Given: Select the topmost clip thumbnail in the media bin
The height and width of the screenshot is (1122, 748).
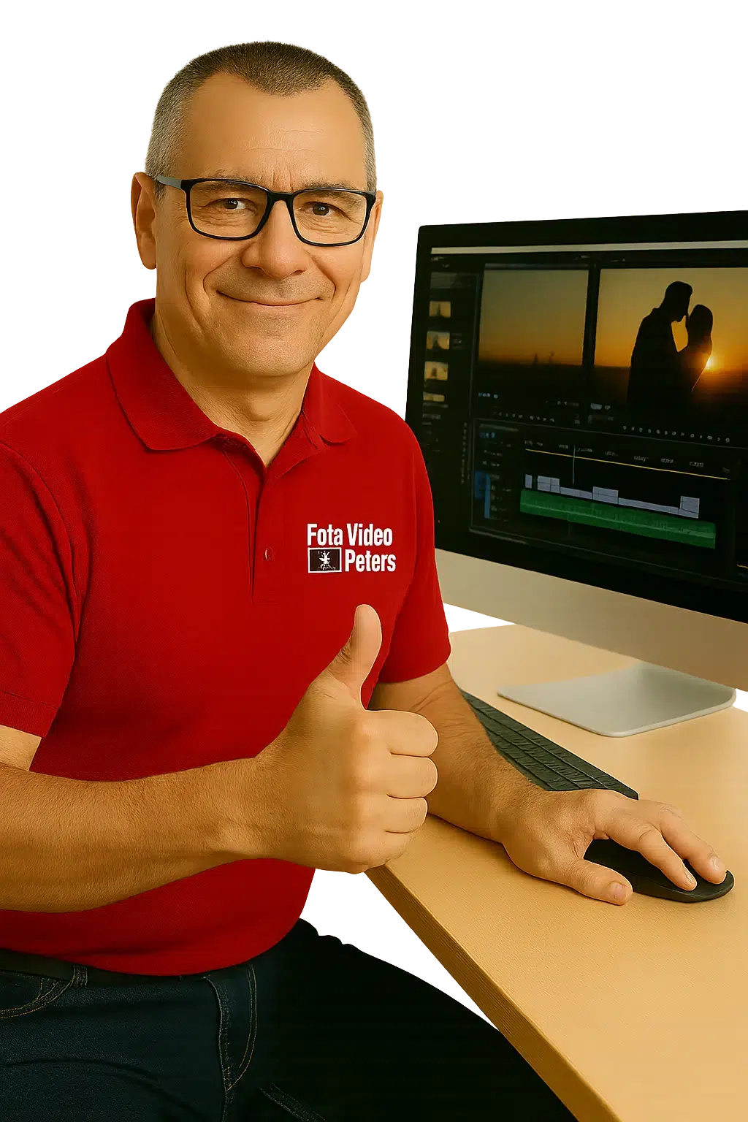Looking at the screenshot, I should pyautogui.click(x=439, y=309).
